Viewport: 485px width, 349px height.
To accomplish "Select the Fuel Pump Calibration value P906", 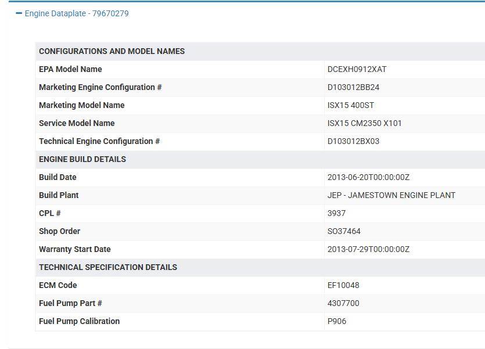I will (337, 321).
